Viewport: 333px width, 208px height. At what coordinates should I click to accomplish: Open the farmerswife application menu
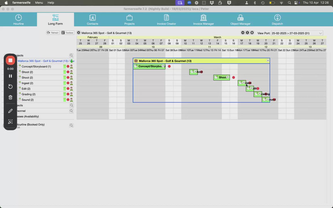pyautogui.click(x=21, y=3)
